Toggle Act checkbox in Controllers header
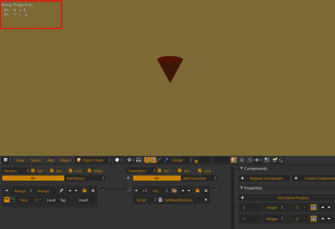This screenshot has width=335, height=229. pos(180,171)
